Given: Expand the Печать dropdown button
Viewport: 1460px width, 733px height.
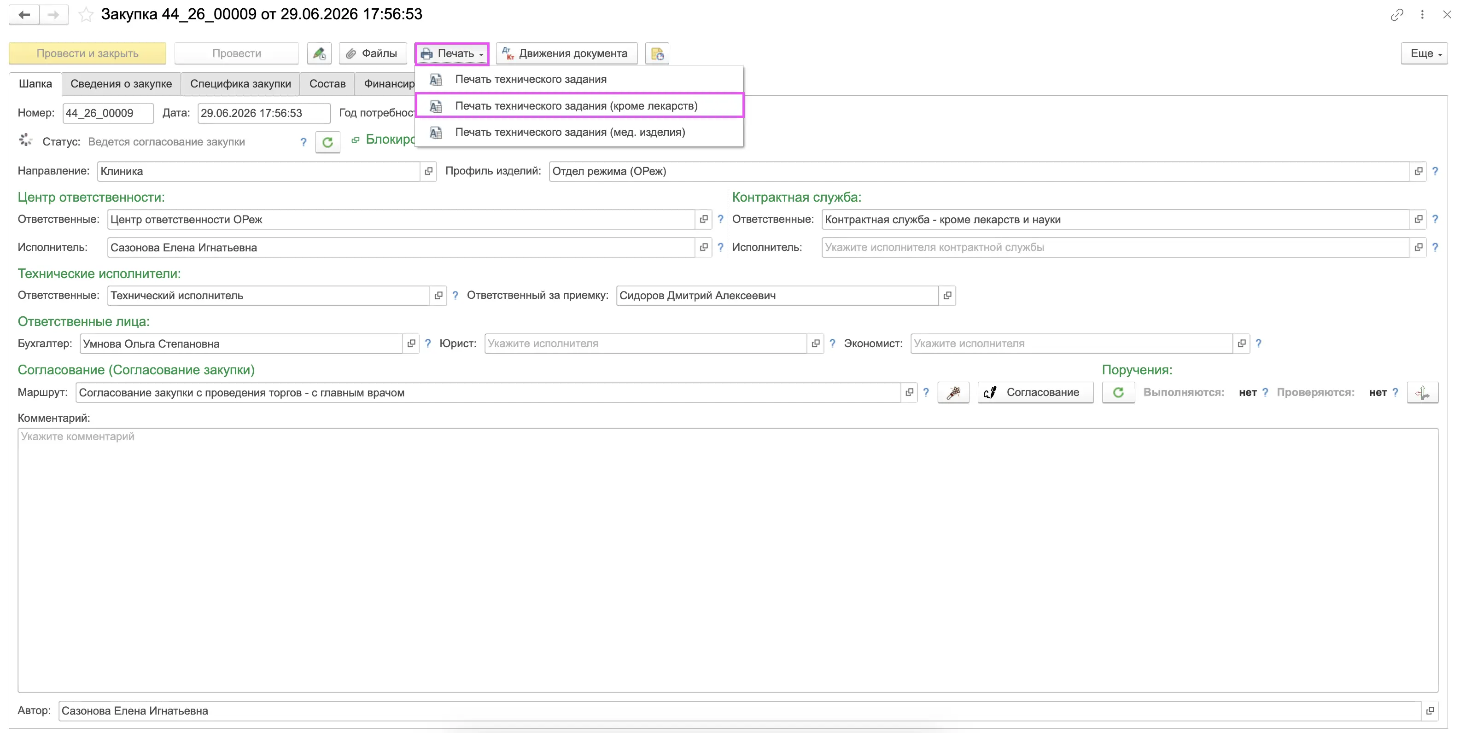Looking at the screenshot, I should point(452,53).
